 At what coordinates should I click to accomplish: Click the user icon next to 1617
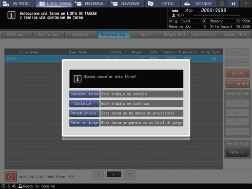pyautogui.click(x=174, y=15)
